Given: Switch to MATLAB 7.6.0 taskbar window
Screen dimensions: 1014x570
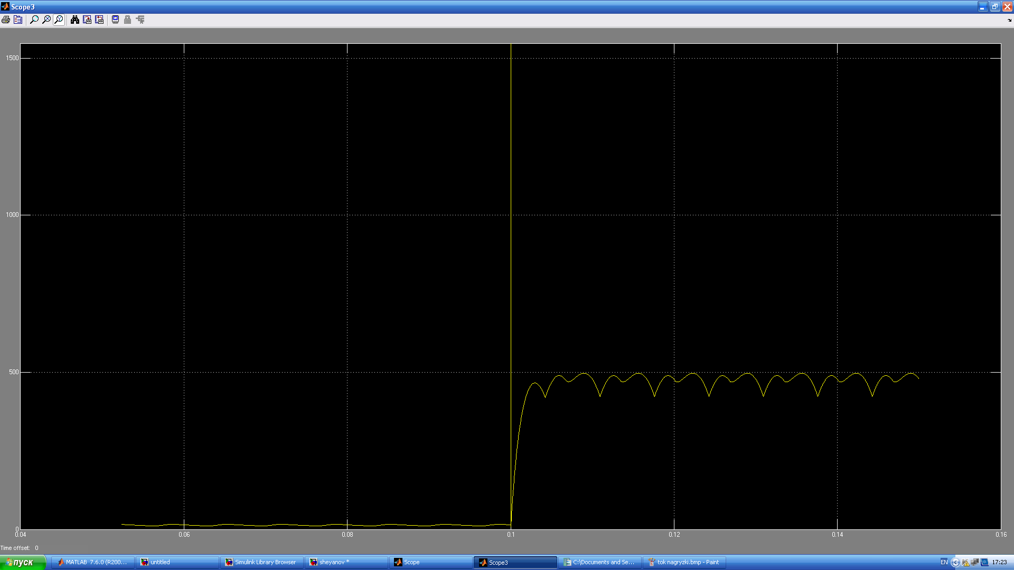Looking at the screenshot, I should point(92,562).
